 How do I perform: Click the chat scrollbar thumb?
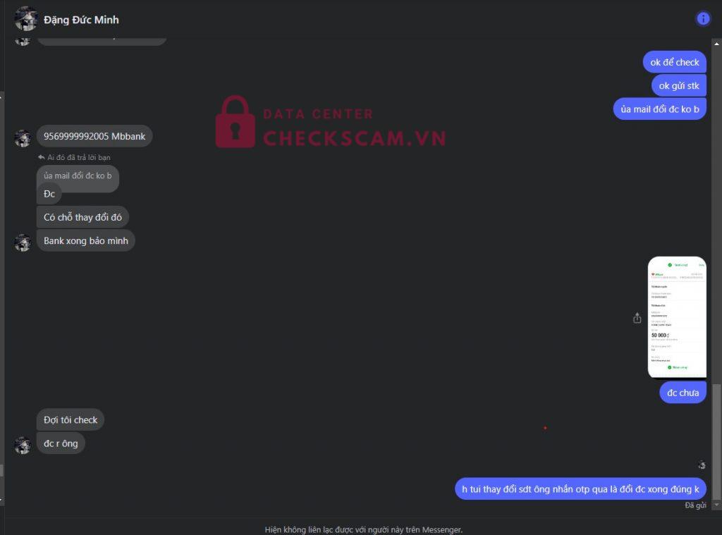coord(716,441)
